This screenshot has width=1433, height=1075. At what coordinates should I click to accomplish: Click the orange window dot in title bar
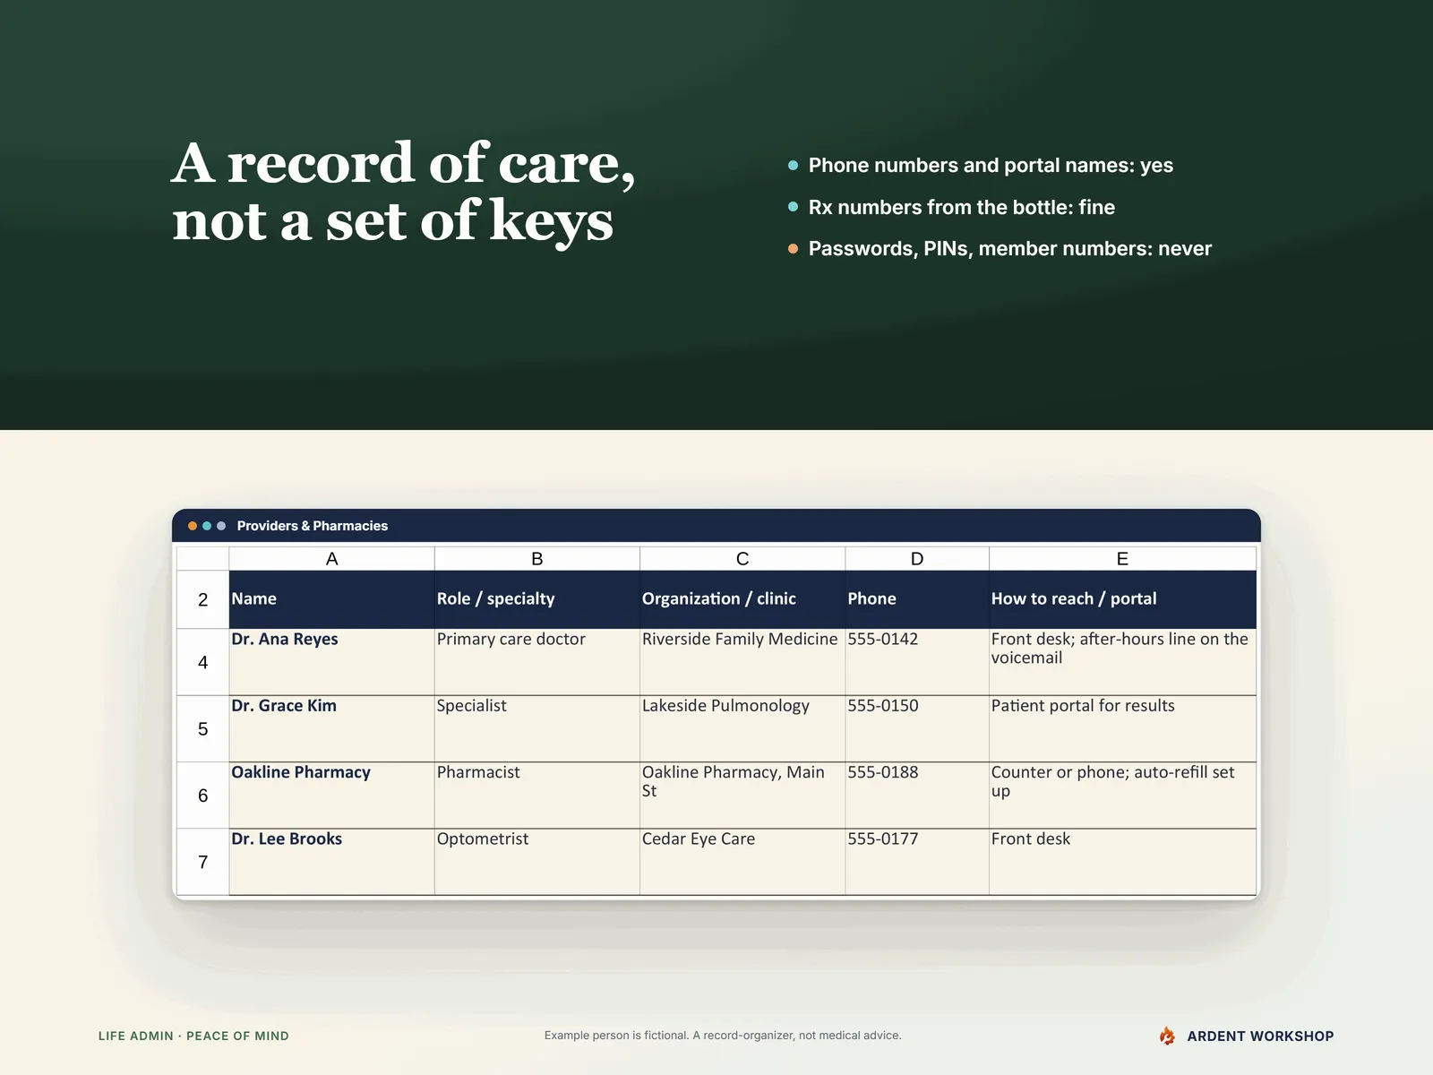[193, 526]
